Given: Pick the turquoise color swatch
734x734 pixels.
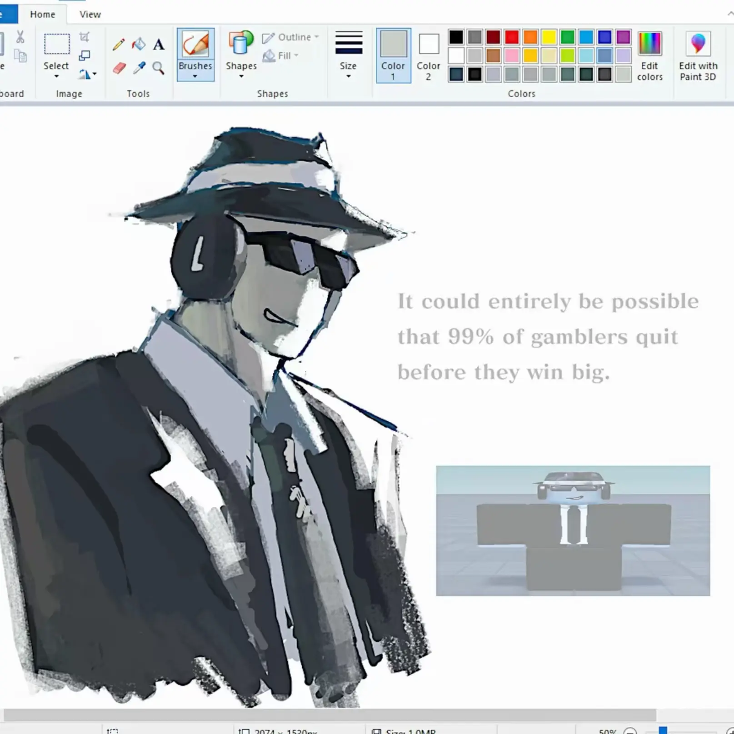Looking at the screenshot, I should [586, 37].
